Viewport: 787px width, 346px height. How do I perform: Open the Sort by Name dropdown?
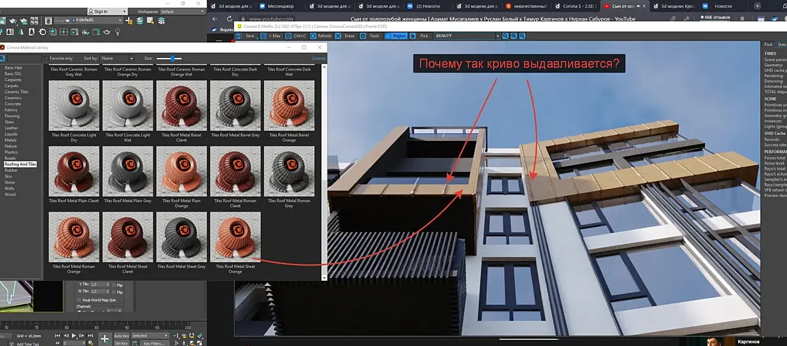point(117,59)
